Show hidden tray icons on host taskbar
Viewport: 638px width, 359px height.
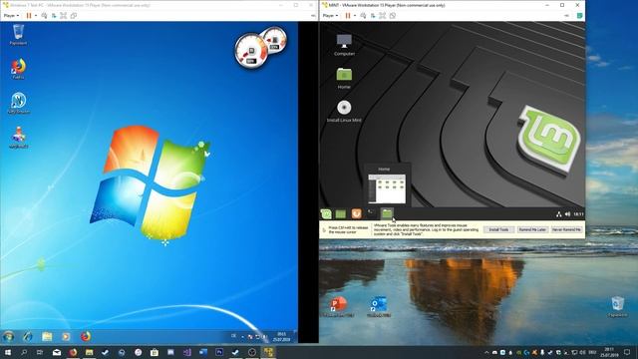pyautogui.click(x=486, y=352)
